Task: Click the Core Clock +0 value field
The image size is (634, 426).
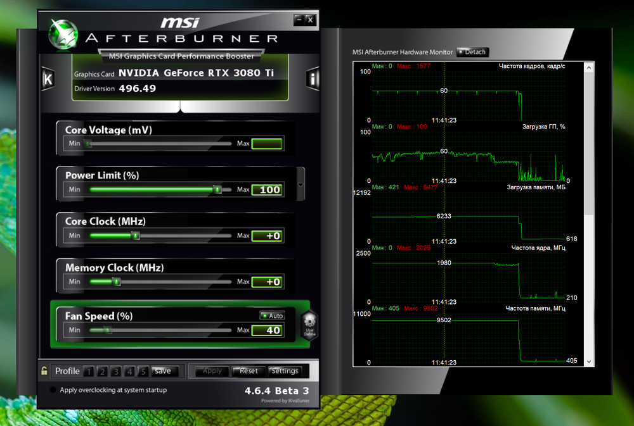Action: 267,236
